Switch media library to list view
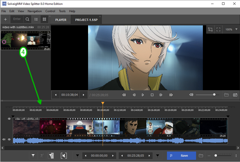240x162 pixels. tap(36, 19)
